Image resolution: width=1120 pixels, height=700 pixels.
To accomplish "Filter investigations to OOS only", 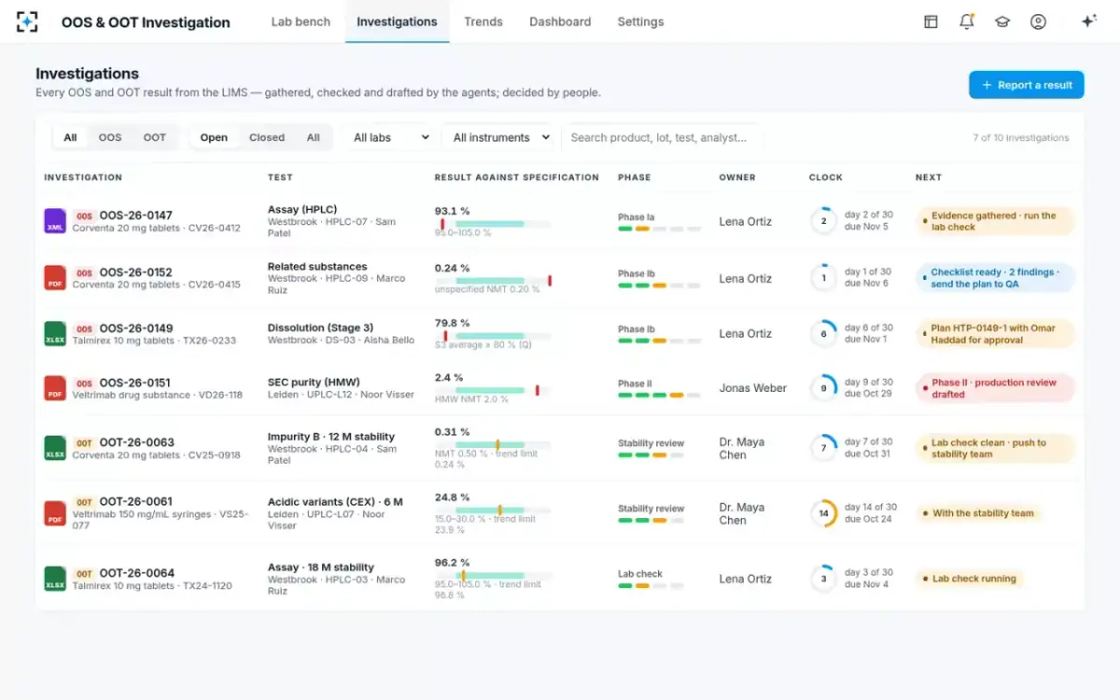I will (x=110, y=137).
